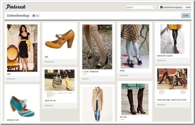
Task: Open the black and mustard pin
Action: (172, 39)
